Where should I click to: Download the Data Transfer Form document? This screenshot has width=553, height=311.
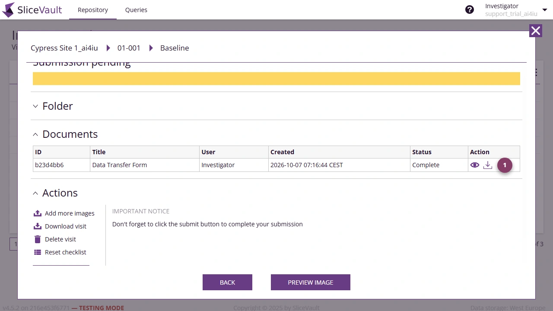coord(488,165)
